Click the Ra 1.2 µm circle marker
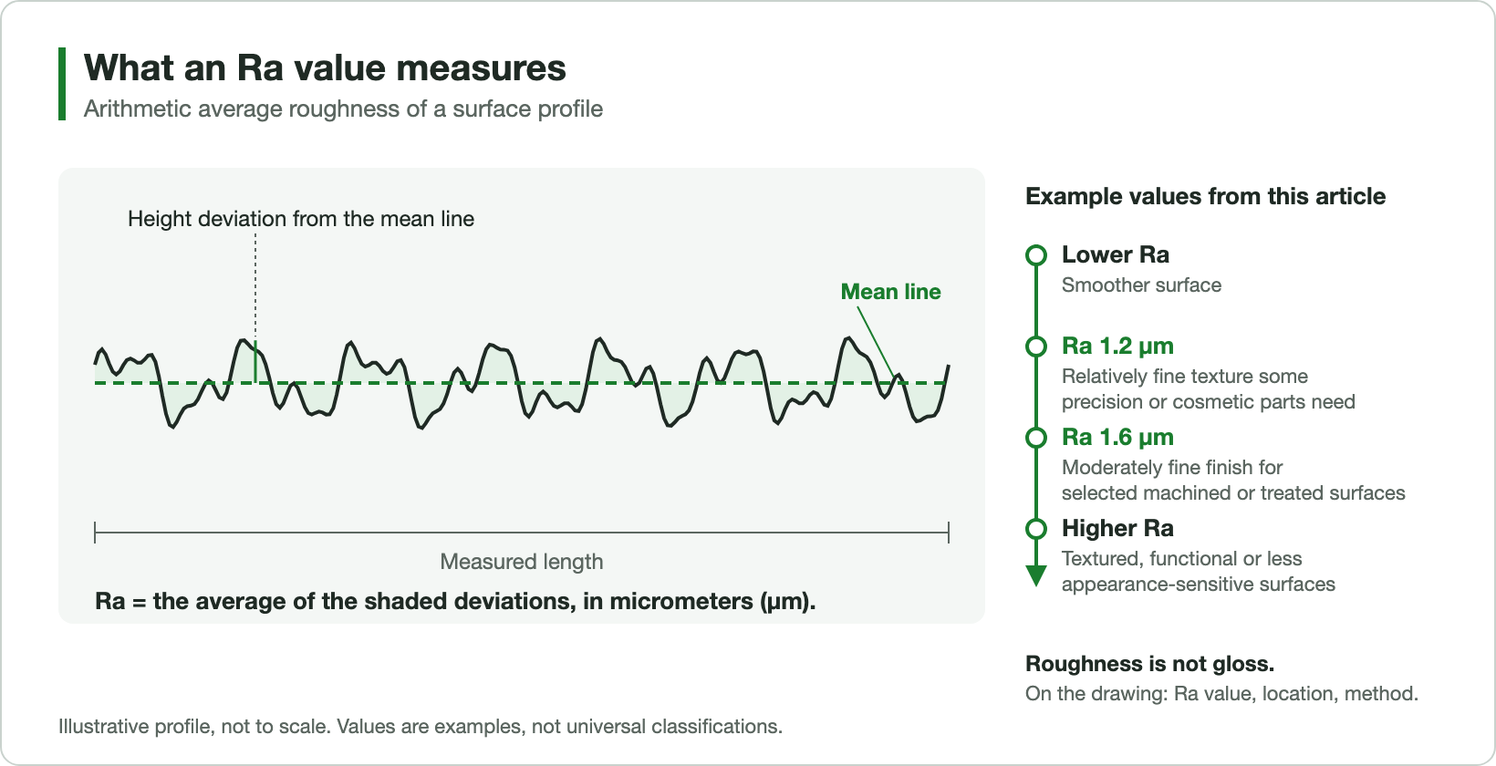Viewport: 1496px width, 766px height. 1036,347
